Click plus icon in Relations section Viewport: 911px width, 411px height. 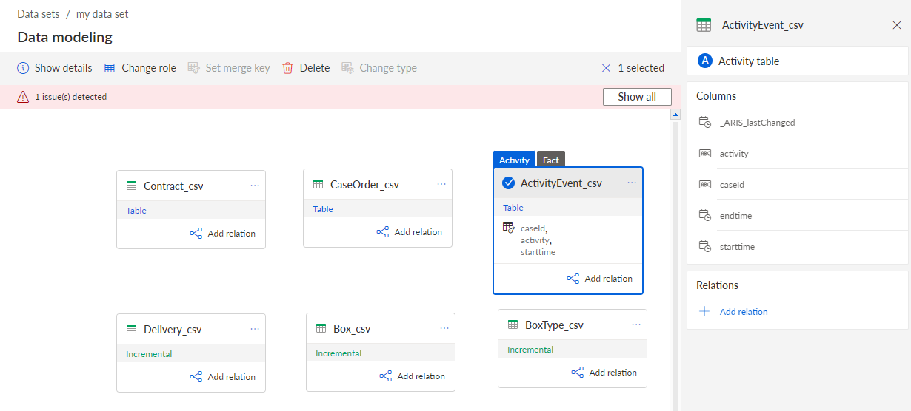tap(704, 312)
